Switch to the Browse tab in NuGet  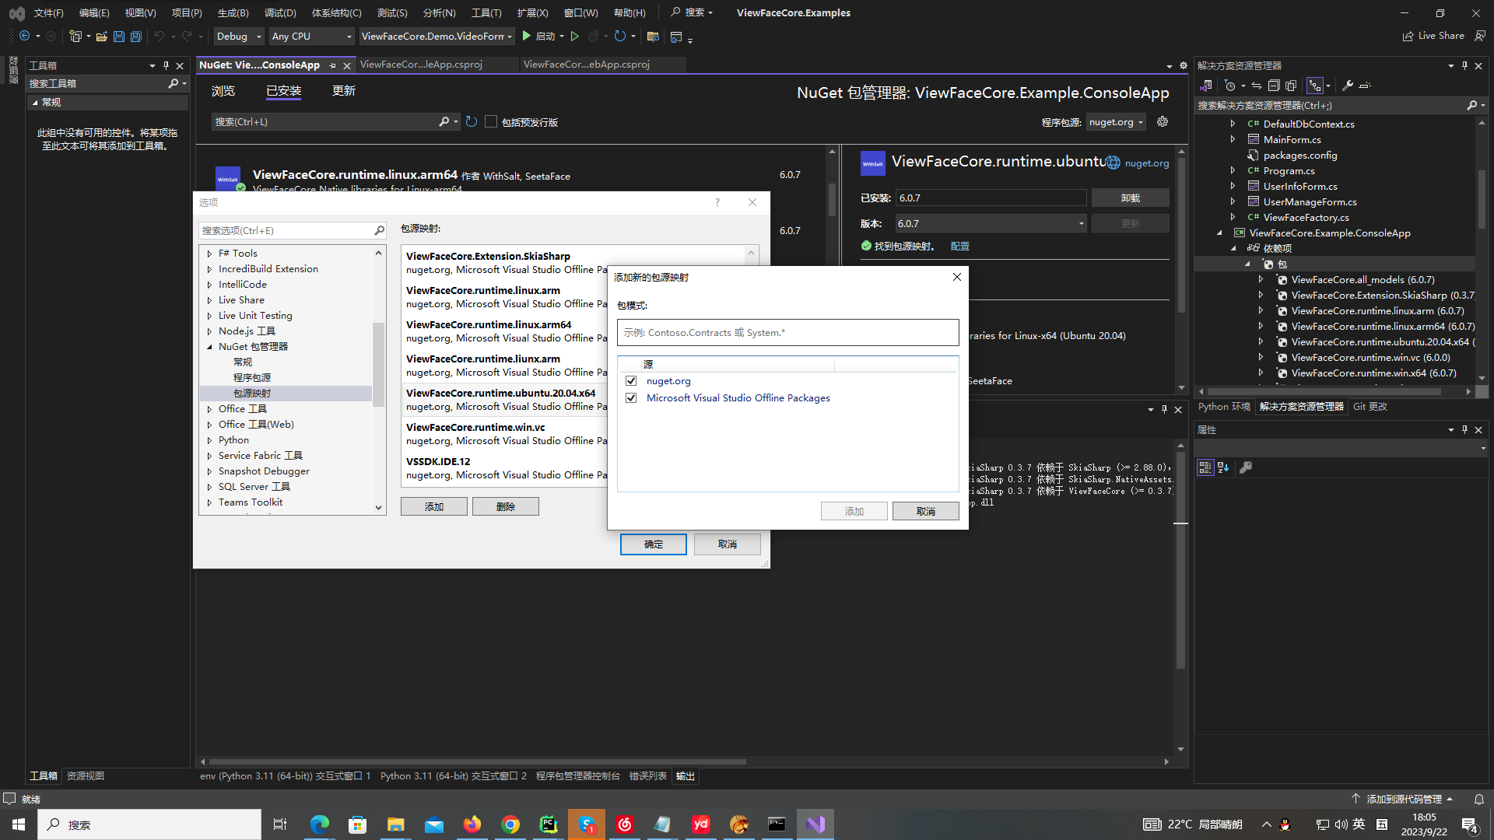[x=223, y=91]
